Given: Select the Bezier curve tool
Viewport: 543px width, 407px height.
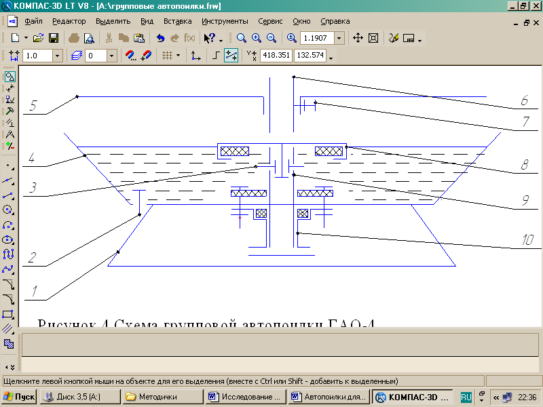Looking at the screenshot, I should tap(9, 269).
